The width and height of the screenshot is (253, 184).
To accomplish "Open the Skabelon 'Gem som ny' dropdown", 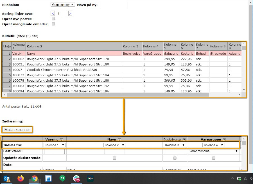I will tap(63, 5).
